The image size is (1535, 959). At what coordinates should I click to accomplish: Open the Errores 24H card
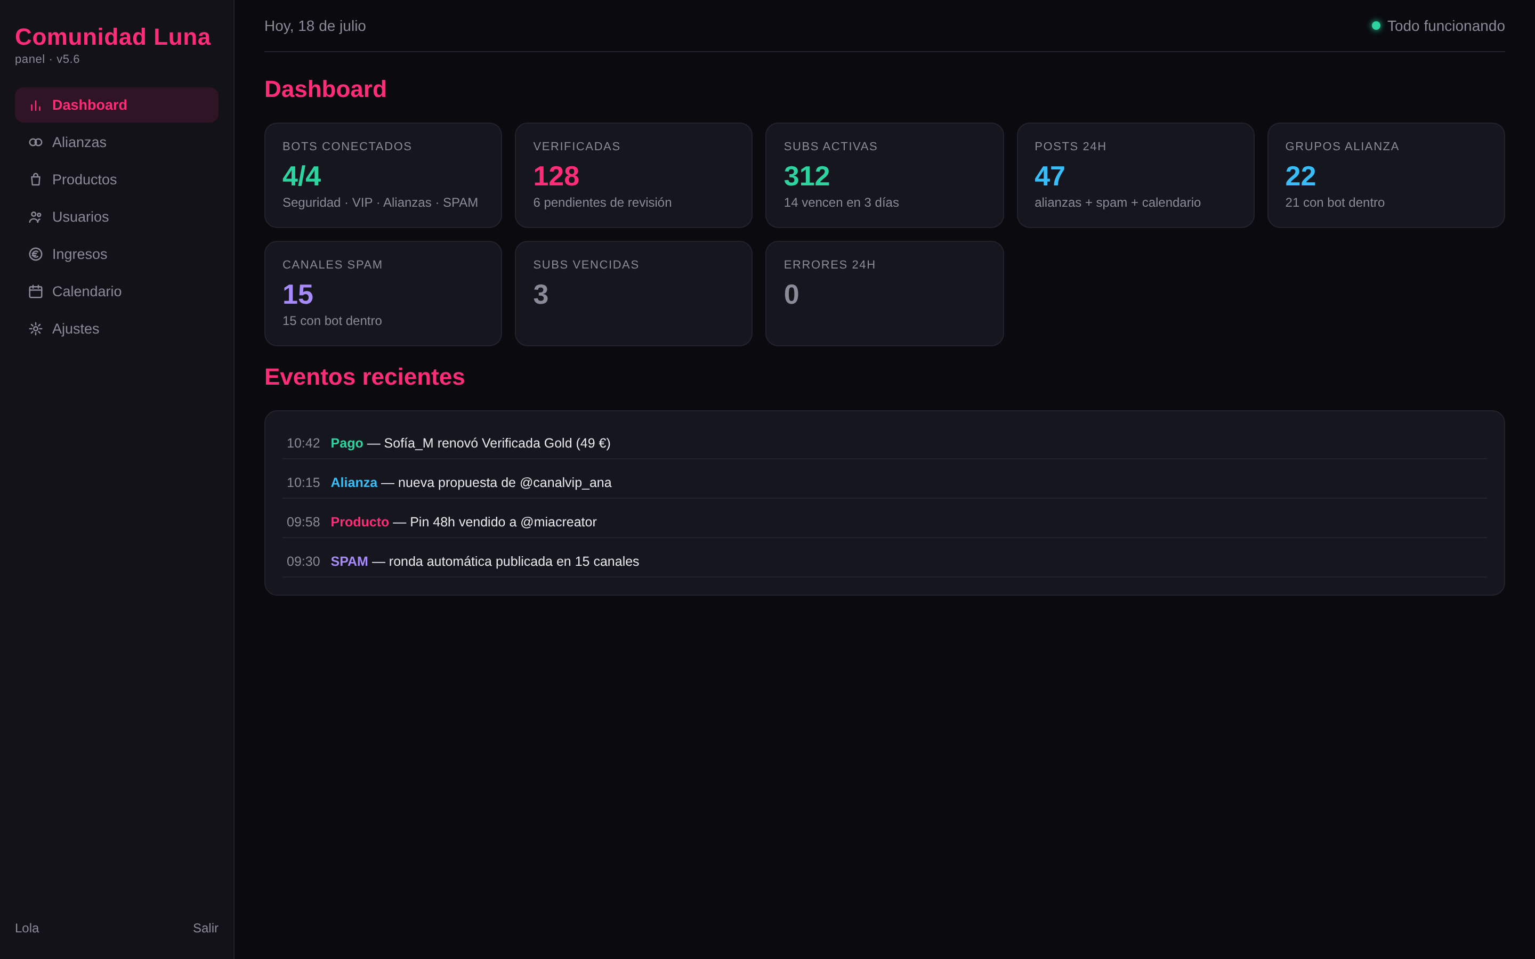click(884, 294)
